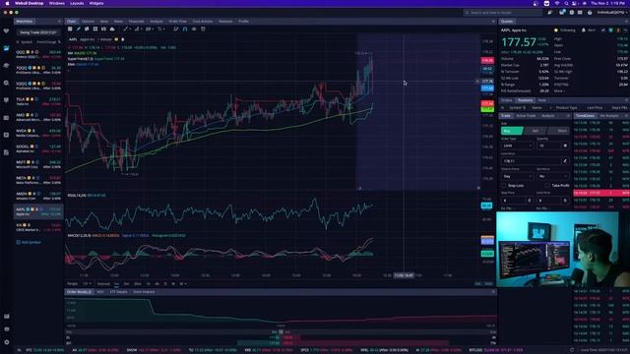Select GOOGL in the watchlist

click(x=38, y=148)
